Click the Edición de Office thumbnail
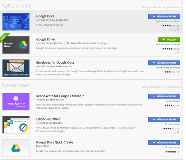Viewport: 186px width, 160px height. point(16,125)
